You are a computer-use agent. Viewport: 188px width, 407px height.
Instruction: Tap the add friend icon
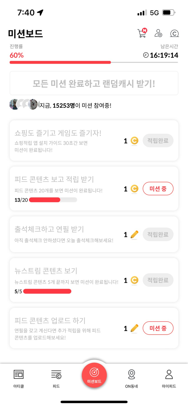click(x=158, y=33)
